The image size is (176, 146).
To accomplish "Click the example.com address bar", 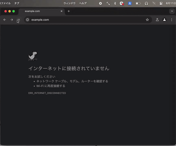I will point(88,20).
